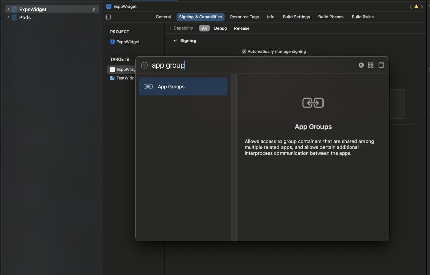Uncheck Automatically manage signing
Viewport: 430px width, 275px height.
tap(244, 51)
